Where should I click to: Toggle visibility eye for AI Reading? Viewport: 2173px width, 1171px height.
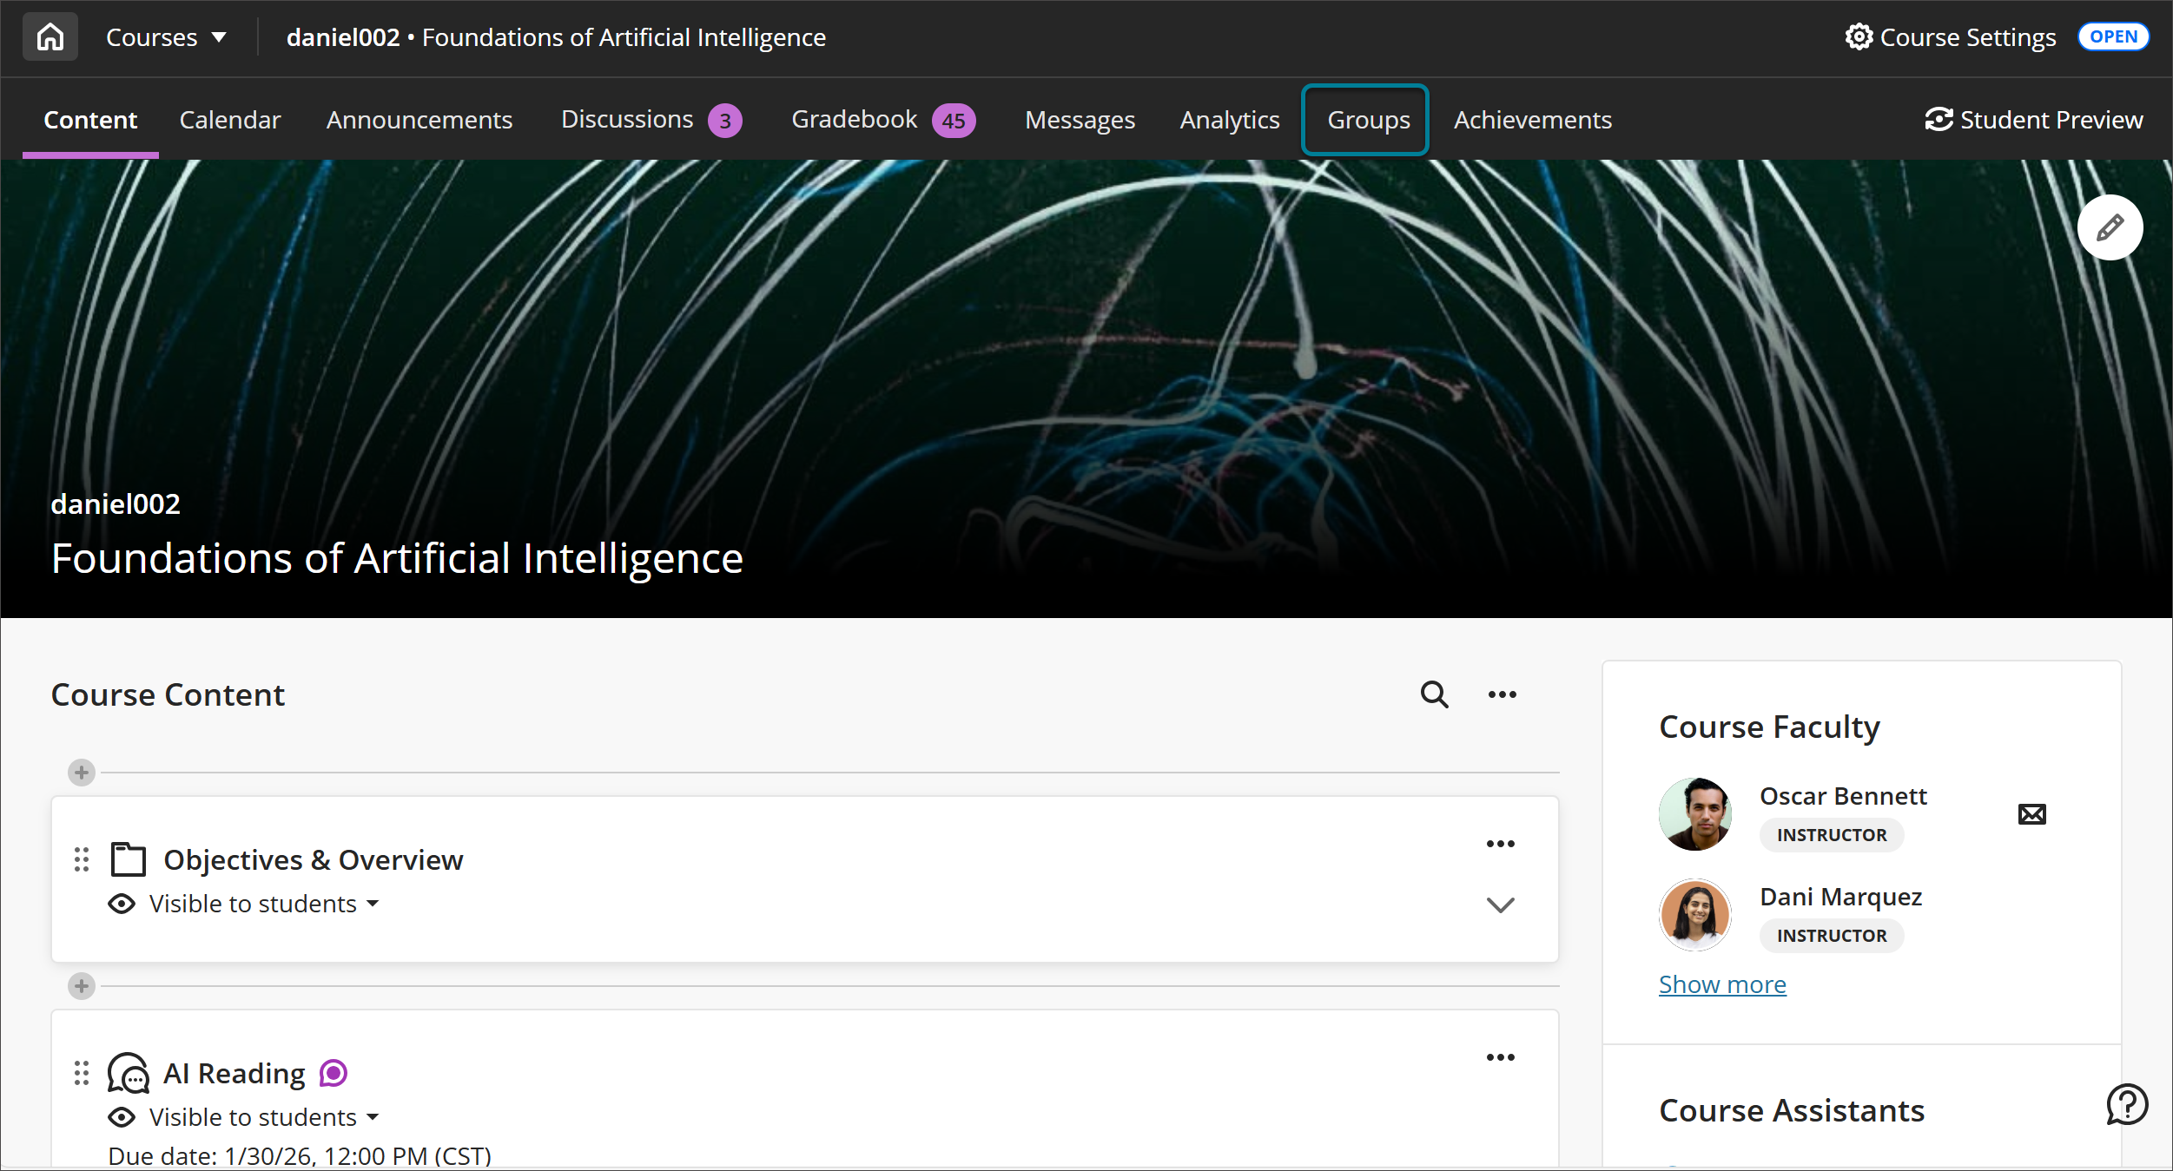click(x=122, y=1117)
